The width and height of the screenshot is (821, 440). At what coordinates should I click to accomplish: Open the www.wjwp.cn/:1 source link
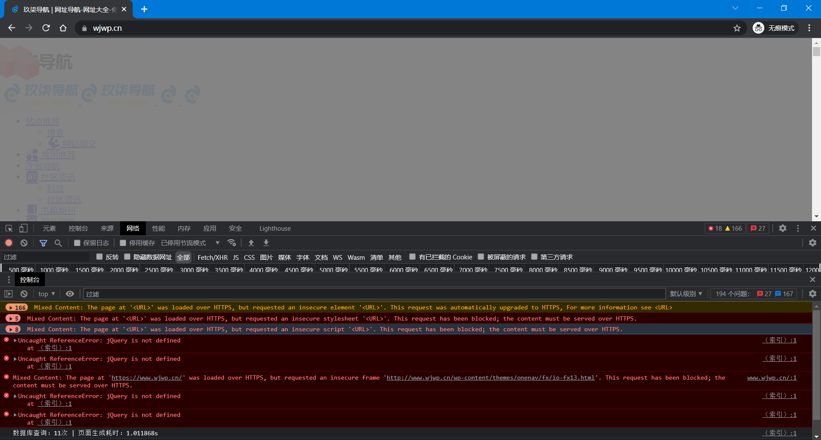(x=771, y=378)
